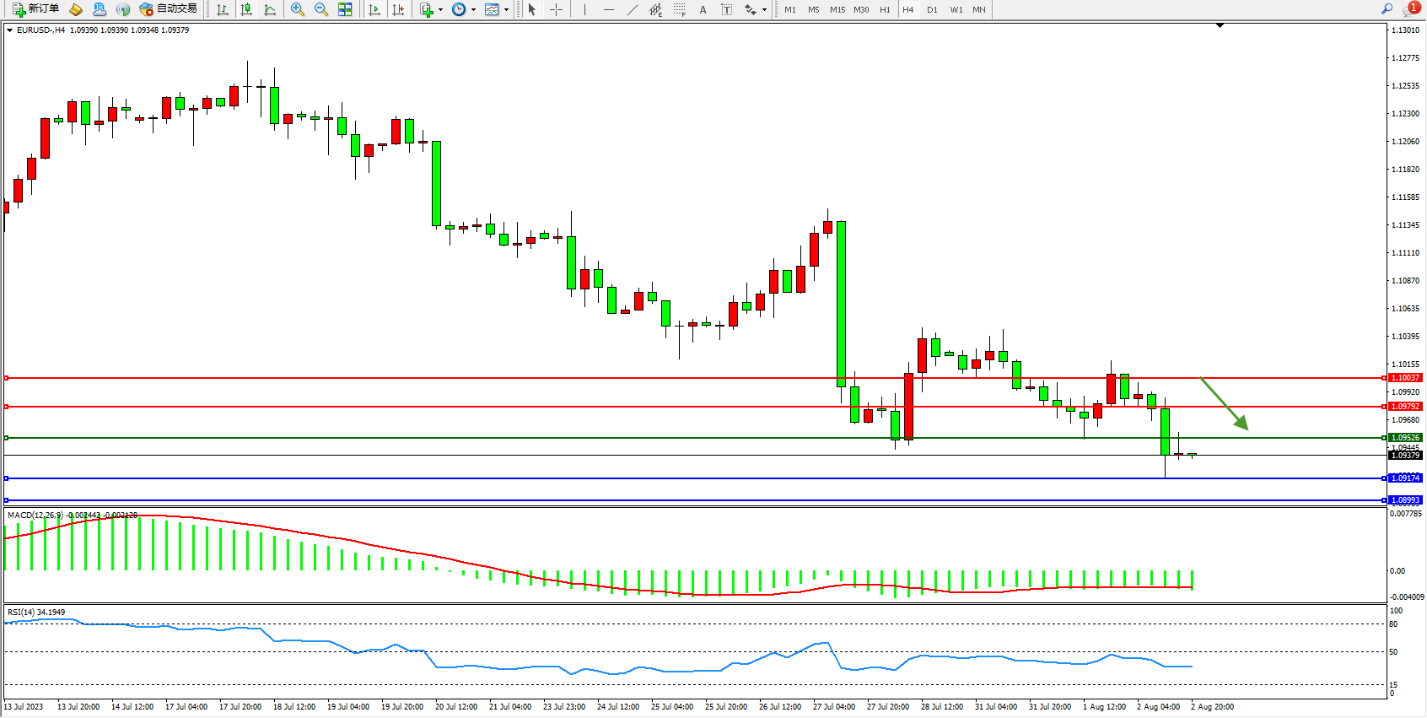The height and width of the screenshot is (718, 1427).
Task: Click the zoom in magnifier icon
Action: [x=297, y=9]
